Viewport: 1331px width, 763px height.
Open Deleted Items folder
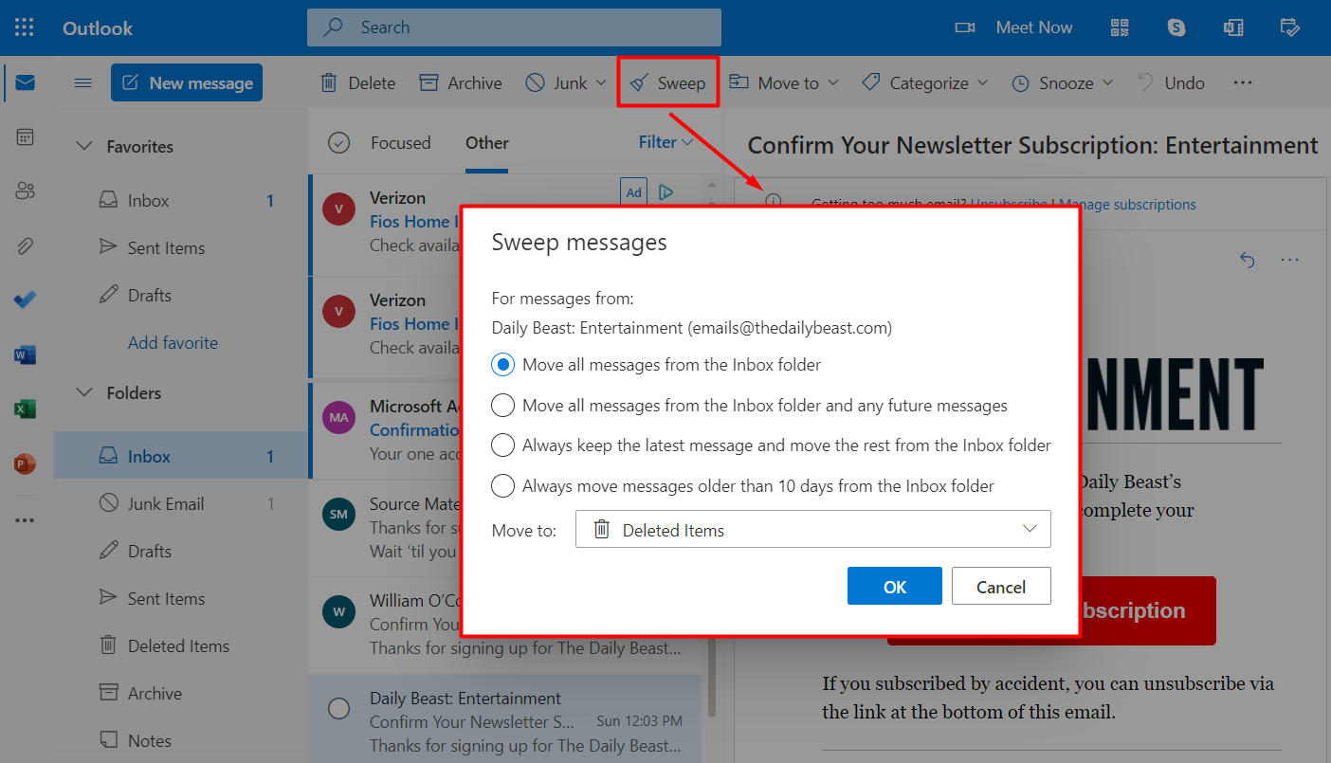181,646
